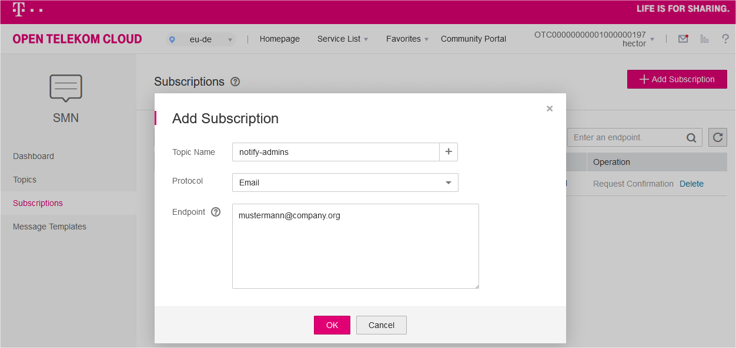Click the resource statistics bar chart icon
Image resolution: width=736 pixels, height=348 pixels.
(704, 38)
